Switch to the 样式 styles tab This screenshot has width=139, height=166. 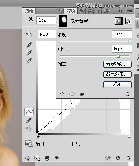coord(99,11)
